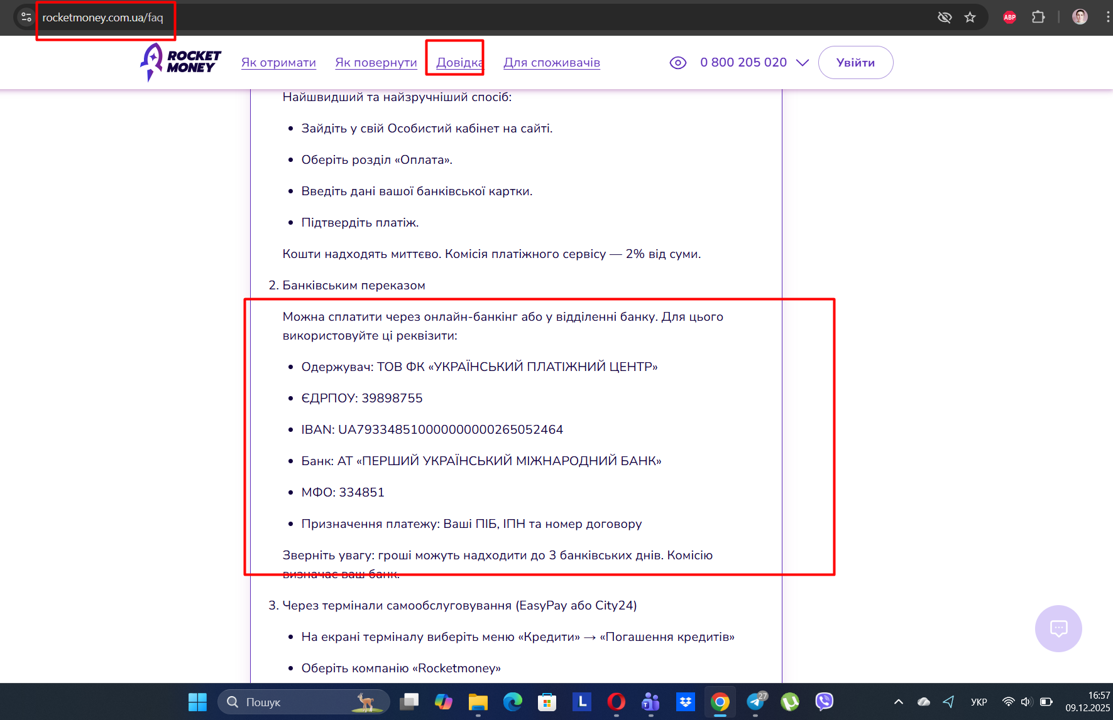
Task: Click the 'Увійти' login button
Action: click(855, 63)
